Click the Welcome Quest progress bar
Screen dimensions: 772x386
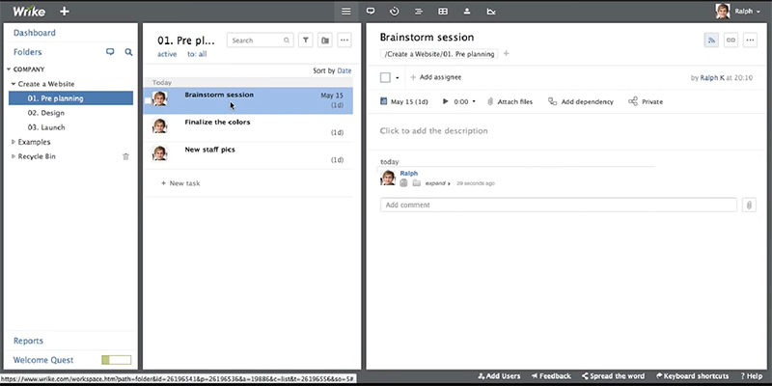coord(116,360)
